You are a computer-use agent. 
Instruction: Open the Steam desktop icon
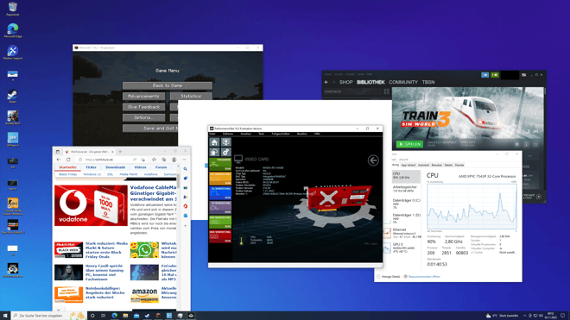click(x=13, y=97)
